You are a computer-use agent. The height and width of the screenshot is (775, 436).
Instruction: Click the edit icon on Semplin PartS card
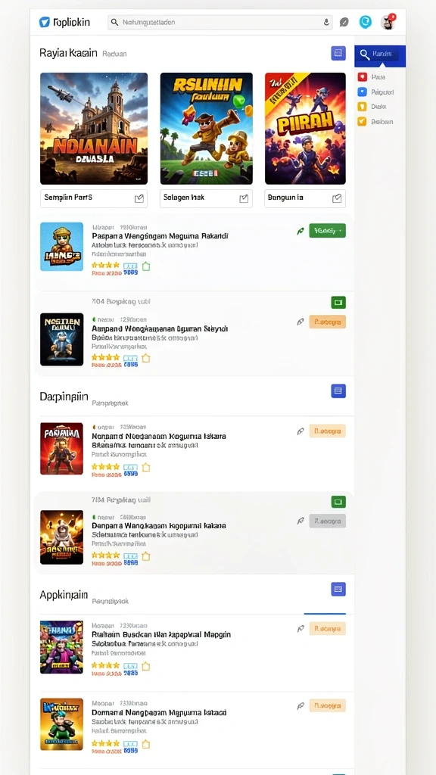tap(139, 198)
